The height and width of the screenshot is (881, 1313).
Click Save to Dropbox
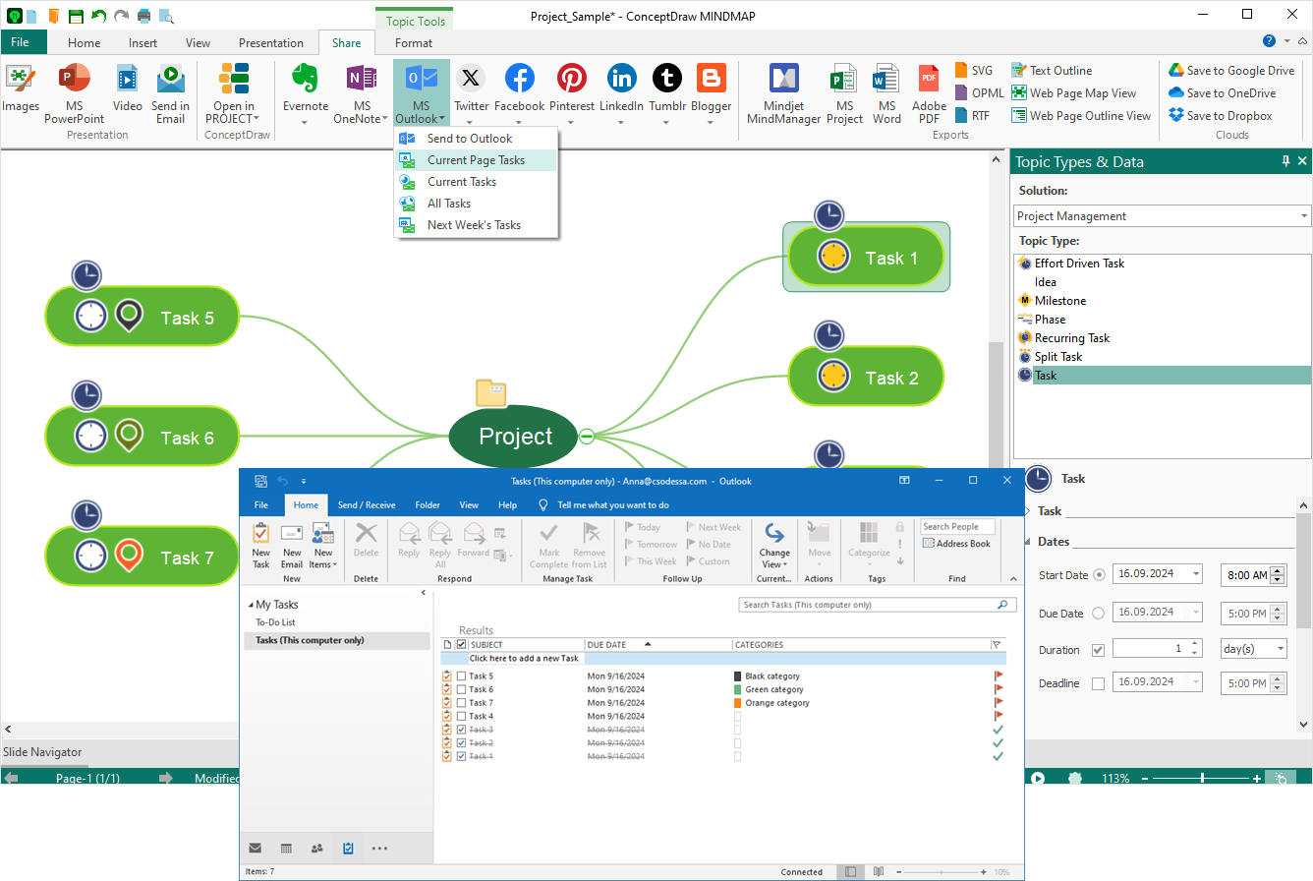[x=1220, y=116]
